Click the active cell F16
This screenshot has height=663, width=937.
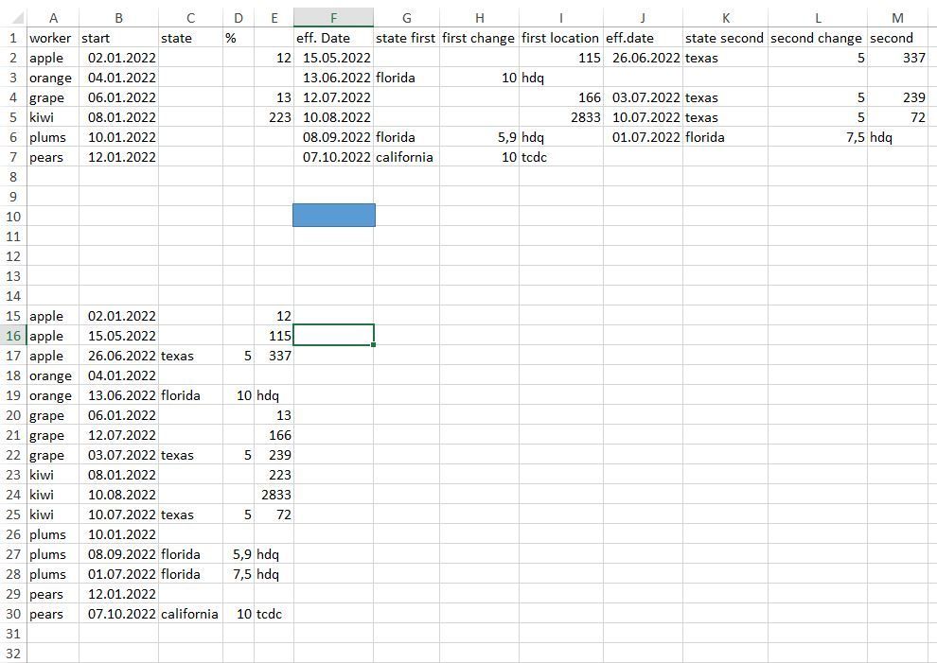pos(334,335)
